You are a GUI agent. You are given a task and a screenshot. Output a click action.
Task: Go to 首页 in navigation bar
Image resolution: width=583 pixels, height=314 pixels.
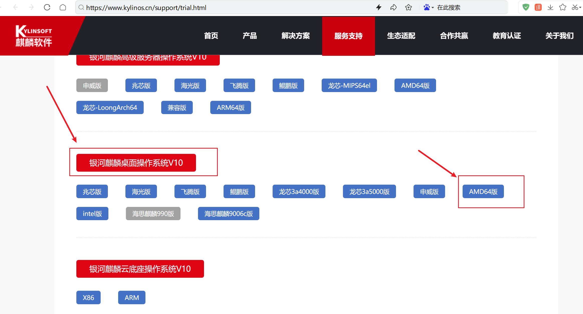click(211, 36)
